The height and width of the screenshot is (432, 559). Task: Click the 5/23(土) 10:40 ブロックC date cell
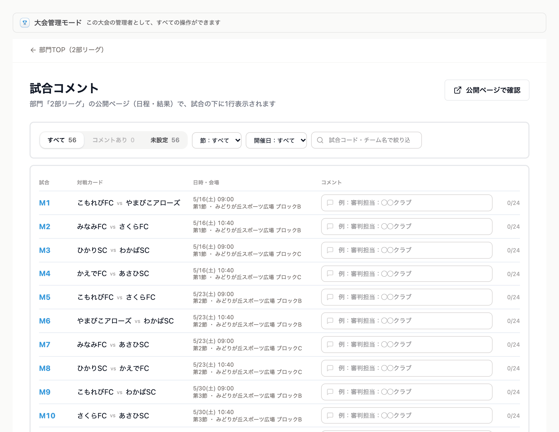(x=248, y=368)
